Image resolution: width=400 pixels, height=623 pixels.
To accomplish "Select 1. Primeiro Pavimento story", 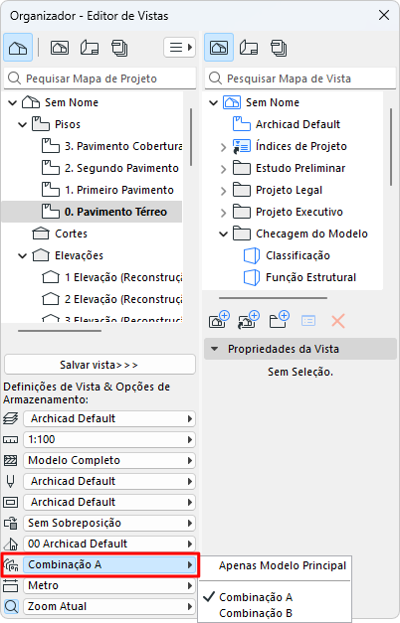I will (107, 190).
